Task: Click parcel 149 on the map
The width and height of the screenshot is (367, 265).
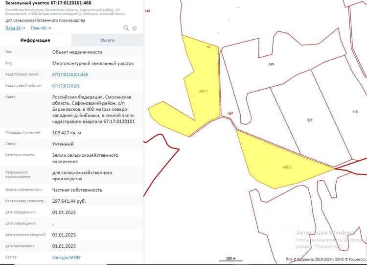Action: point(271,64)
